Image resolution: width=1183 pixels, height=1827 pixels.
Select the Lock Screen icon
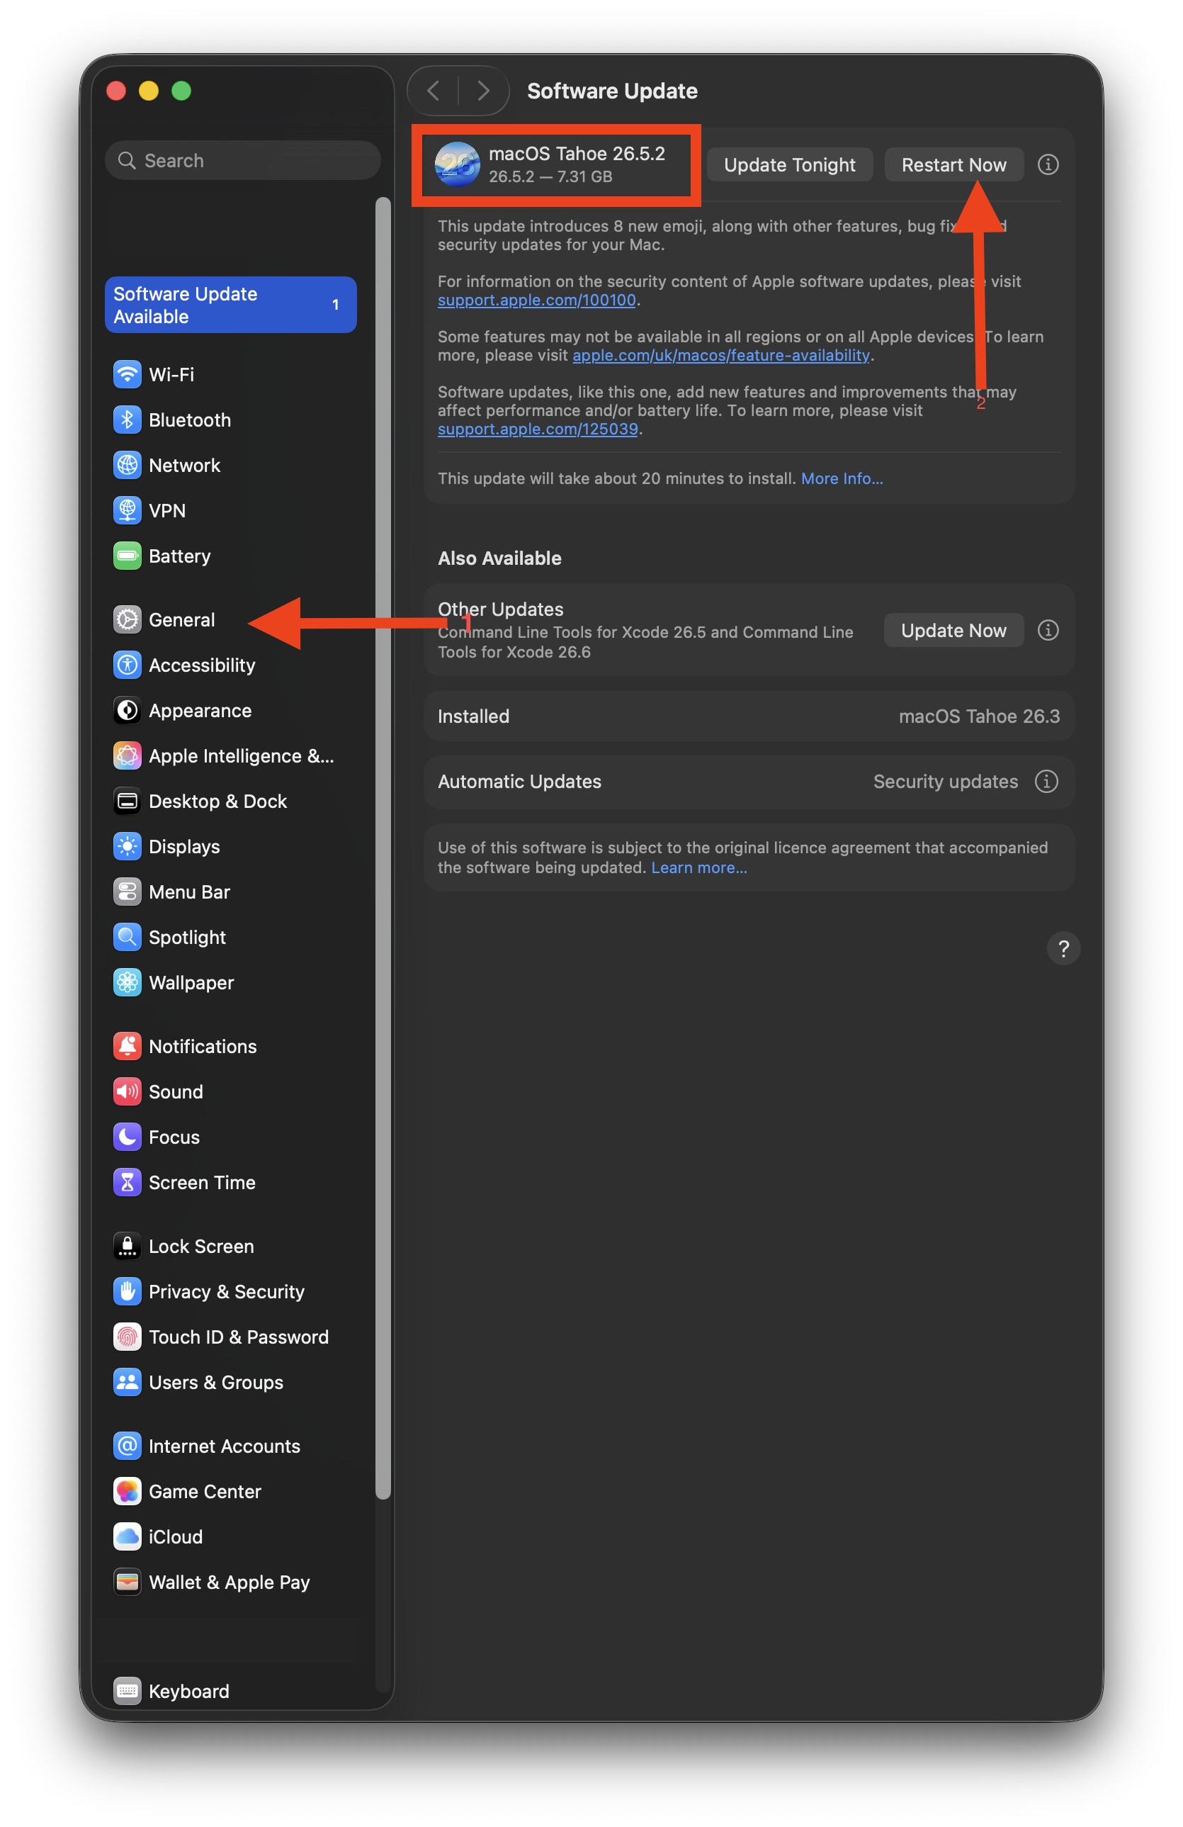pyautogui.click(x=128, y=1245)
